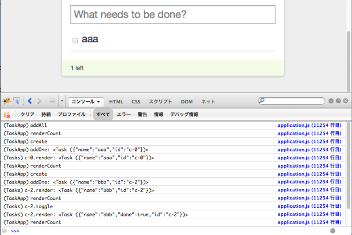Select the addOne aaa log entry
Image resolution: width=352 pixels, height=235 pixels.
[x=173, y=150]
